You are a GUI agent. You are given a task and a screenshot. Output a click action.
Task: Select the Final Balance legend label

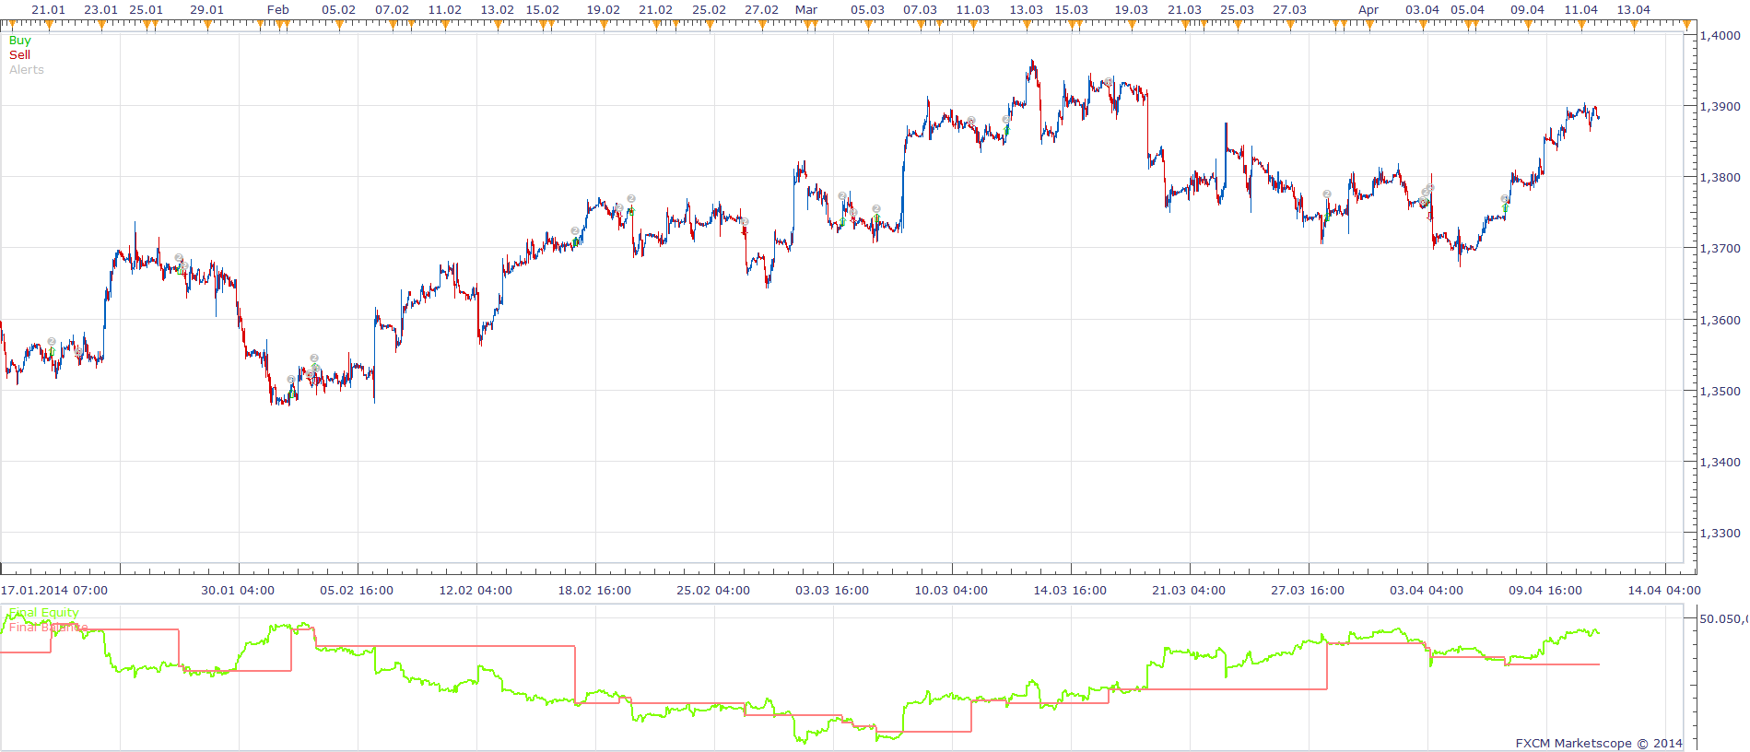coord(48,628)
